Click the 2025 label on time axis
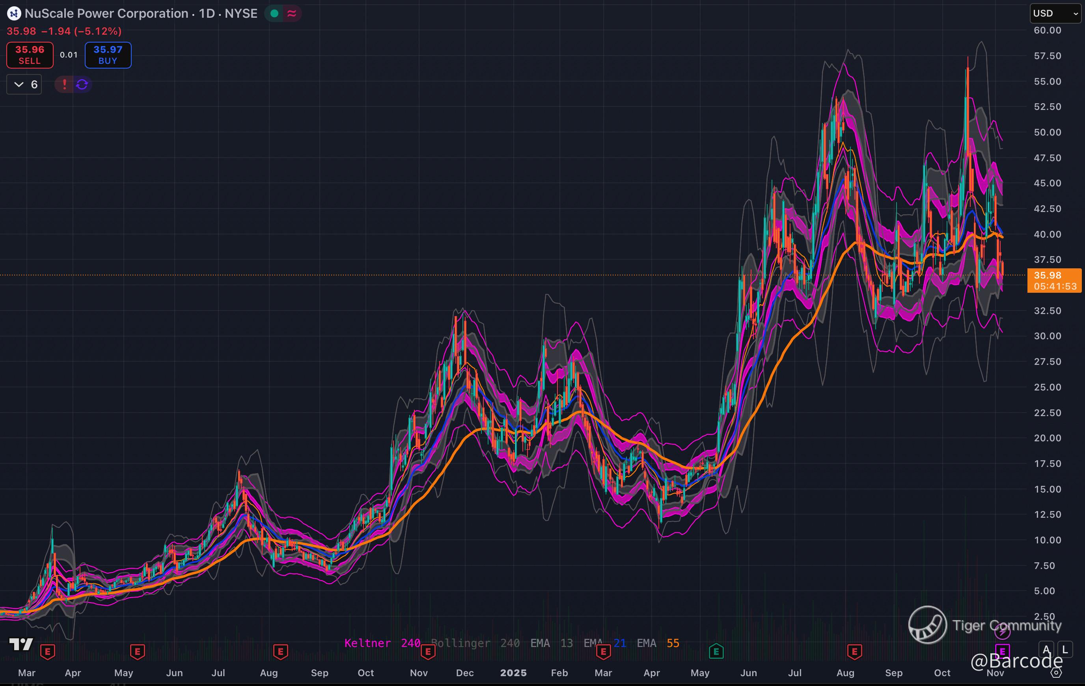Screen dimensions: 1085x686 pos(513,673)
